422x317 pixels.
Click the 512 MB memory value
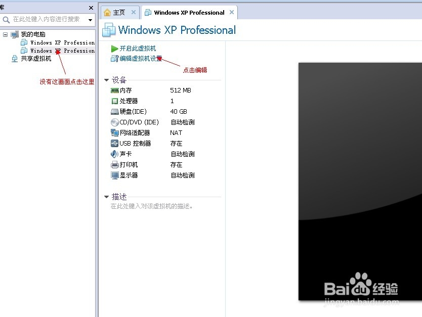pos(181,90)
